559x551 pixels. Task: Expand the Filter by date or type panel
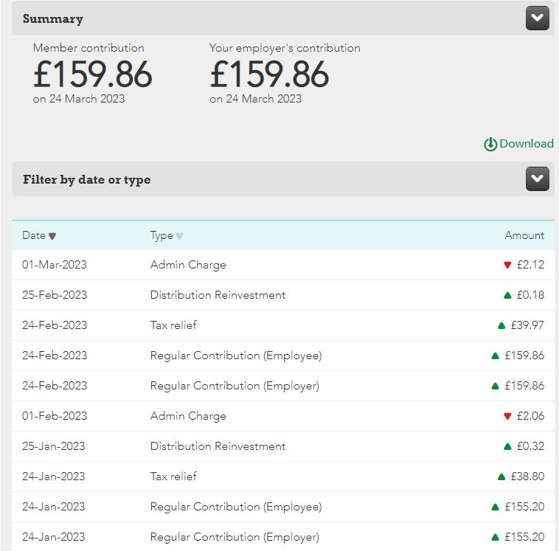pos(537,179)
